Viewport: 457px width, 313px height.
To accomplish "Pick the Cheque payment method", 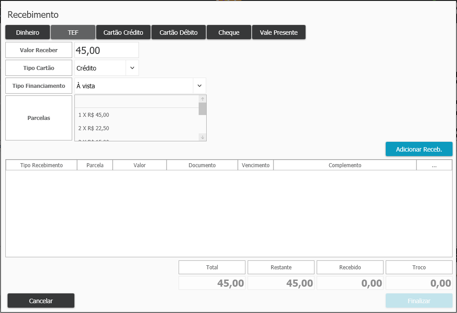I will (229, 33).
